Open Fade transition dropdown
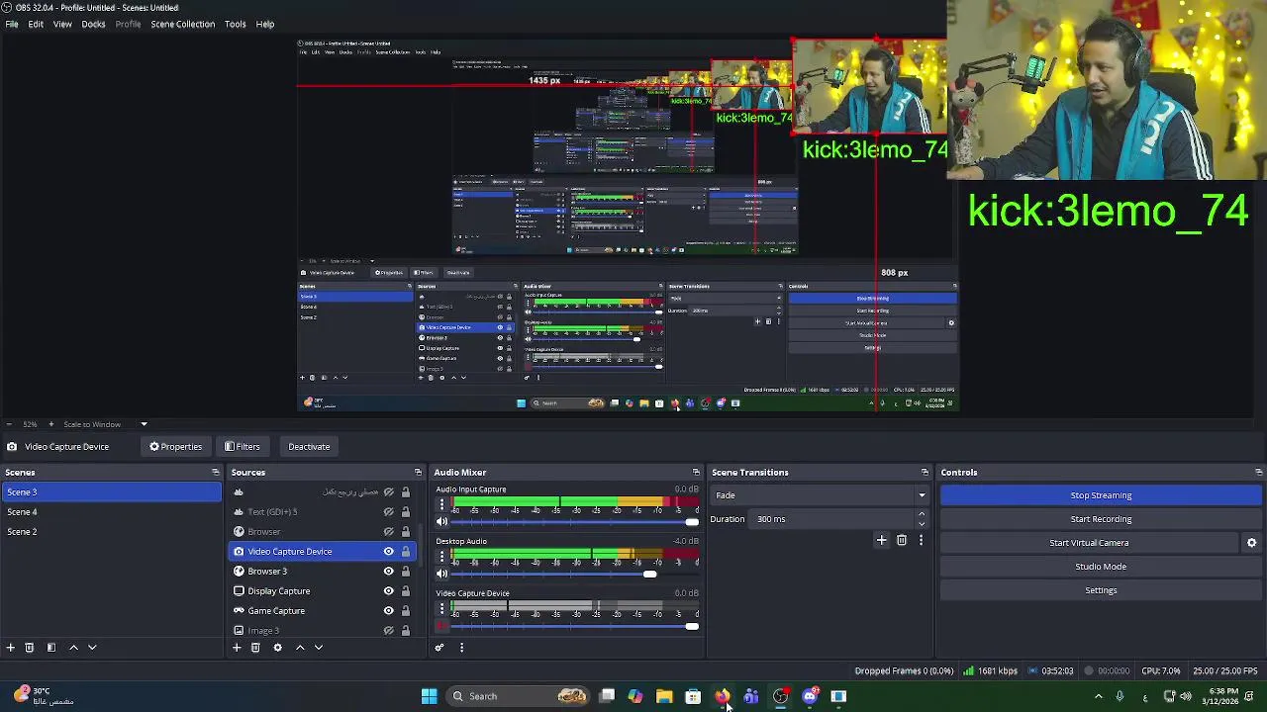 pos(821,495)
